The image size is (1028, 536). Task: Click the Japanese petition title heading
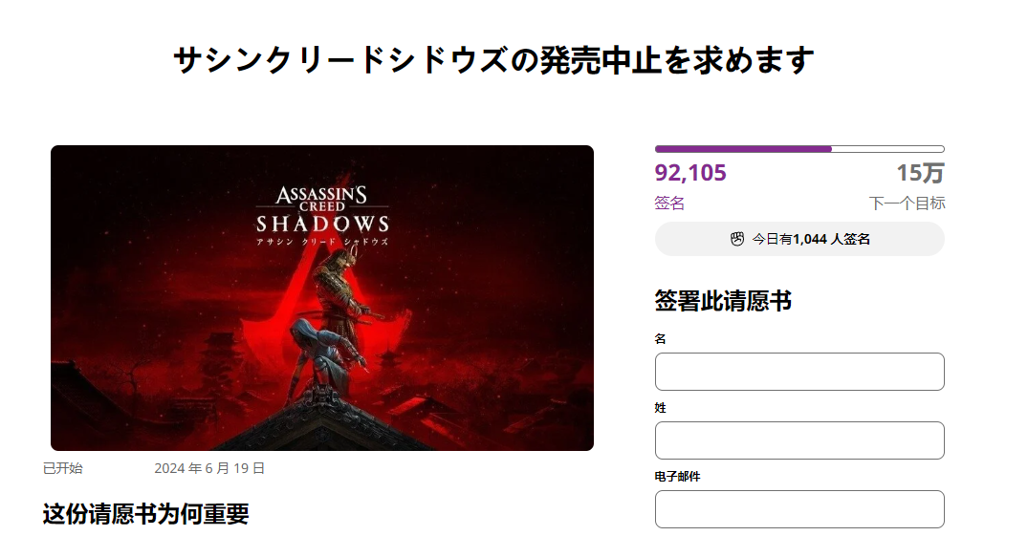point(493,60)
